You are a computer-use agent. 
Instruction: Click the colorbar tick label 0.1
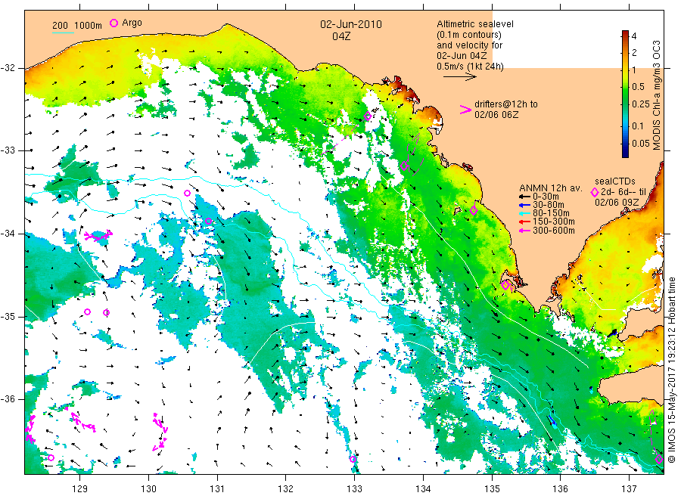pos(638,126)
